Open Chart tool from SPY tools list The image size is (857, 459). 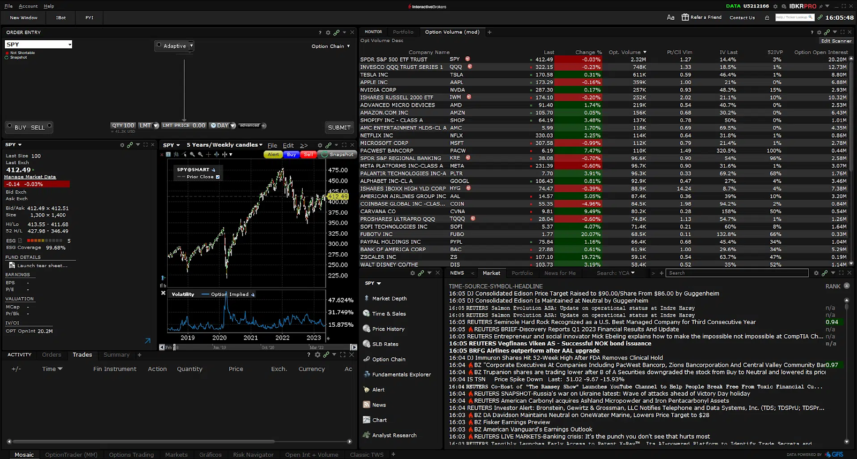tap(375, 420)
